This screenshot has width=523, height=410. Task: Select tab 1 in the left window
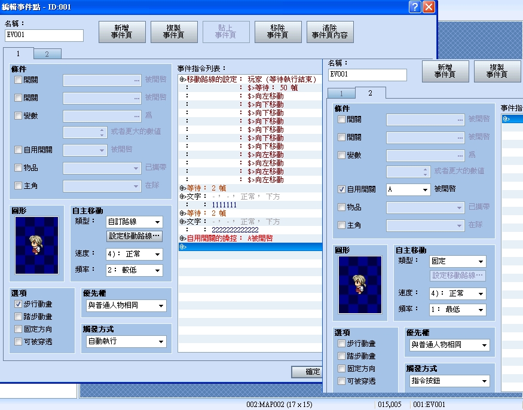pos(19,53)
